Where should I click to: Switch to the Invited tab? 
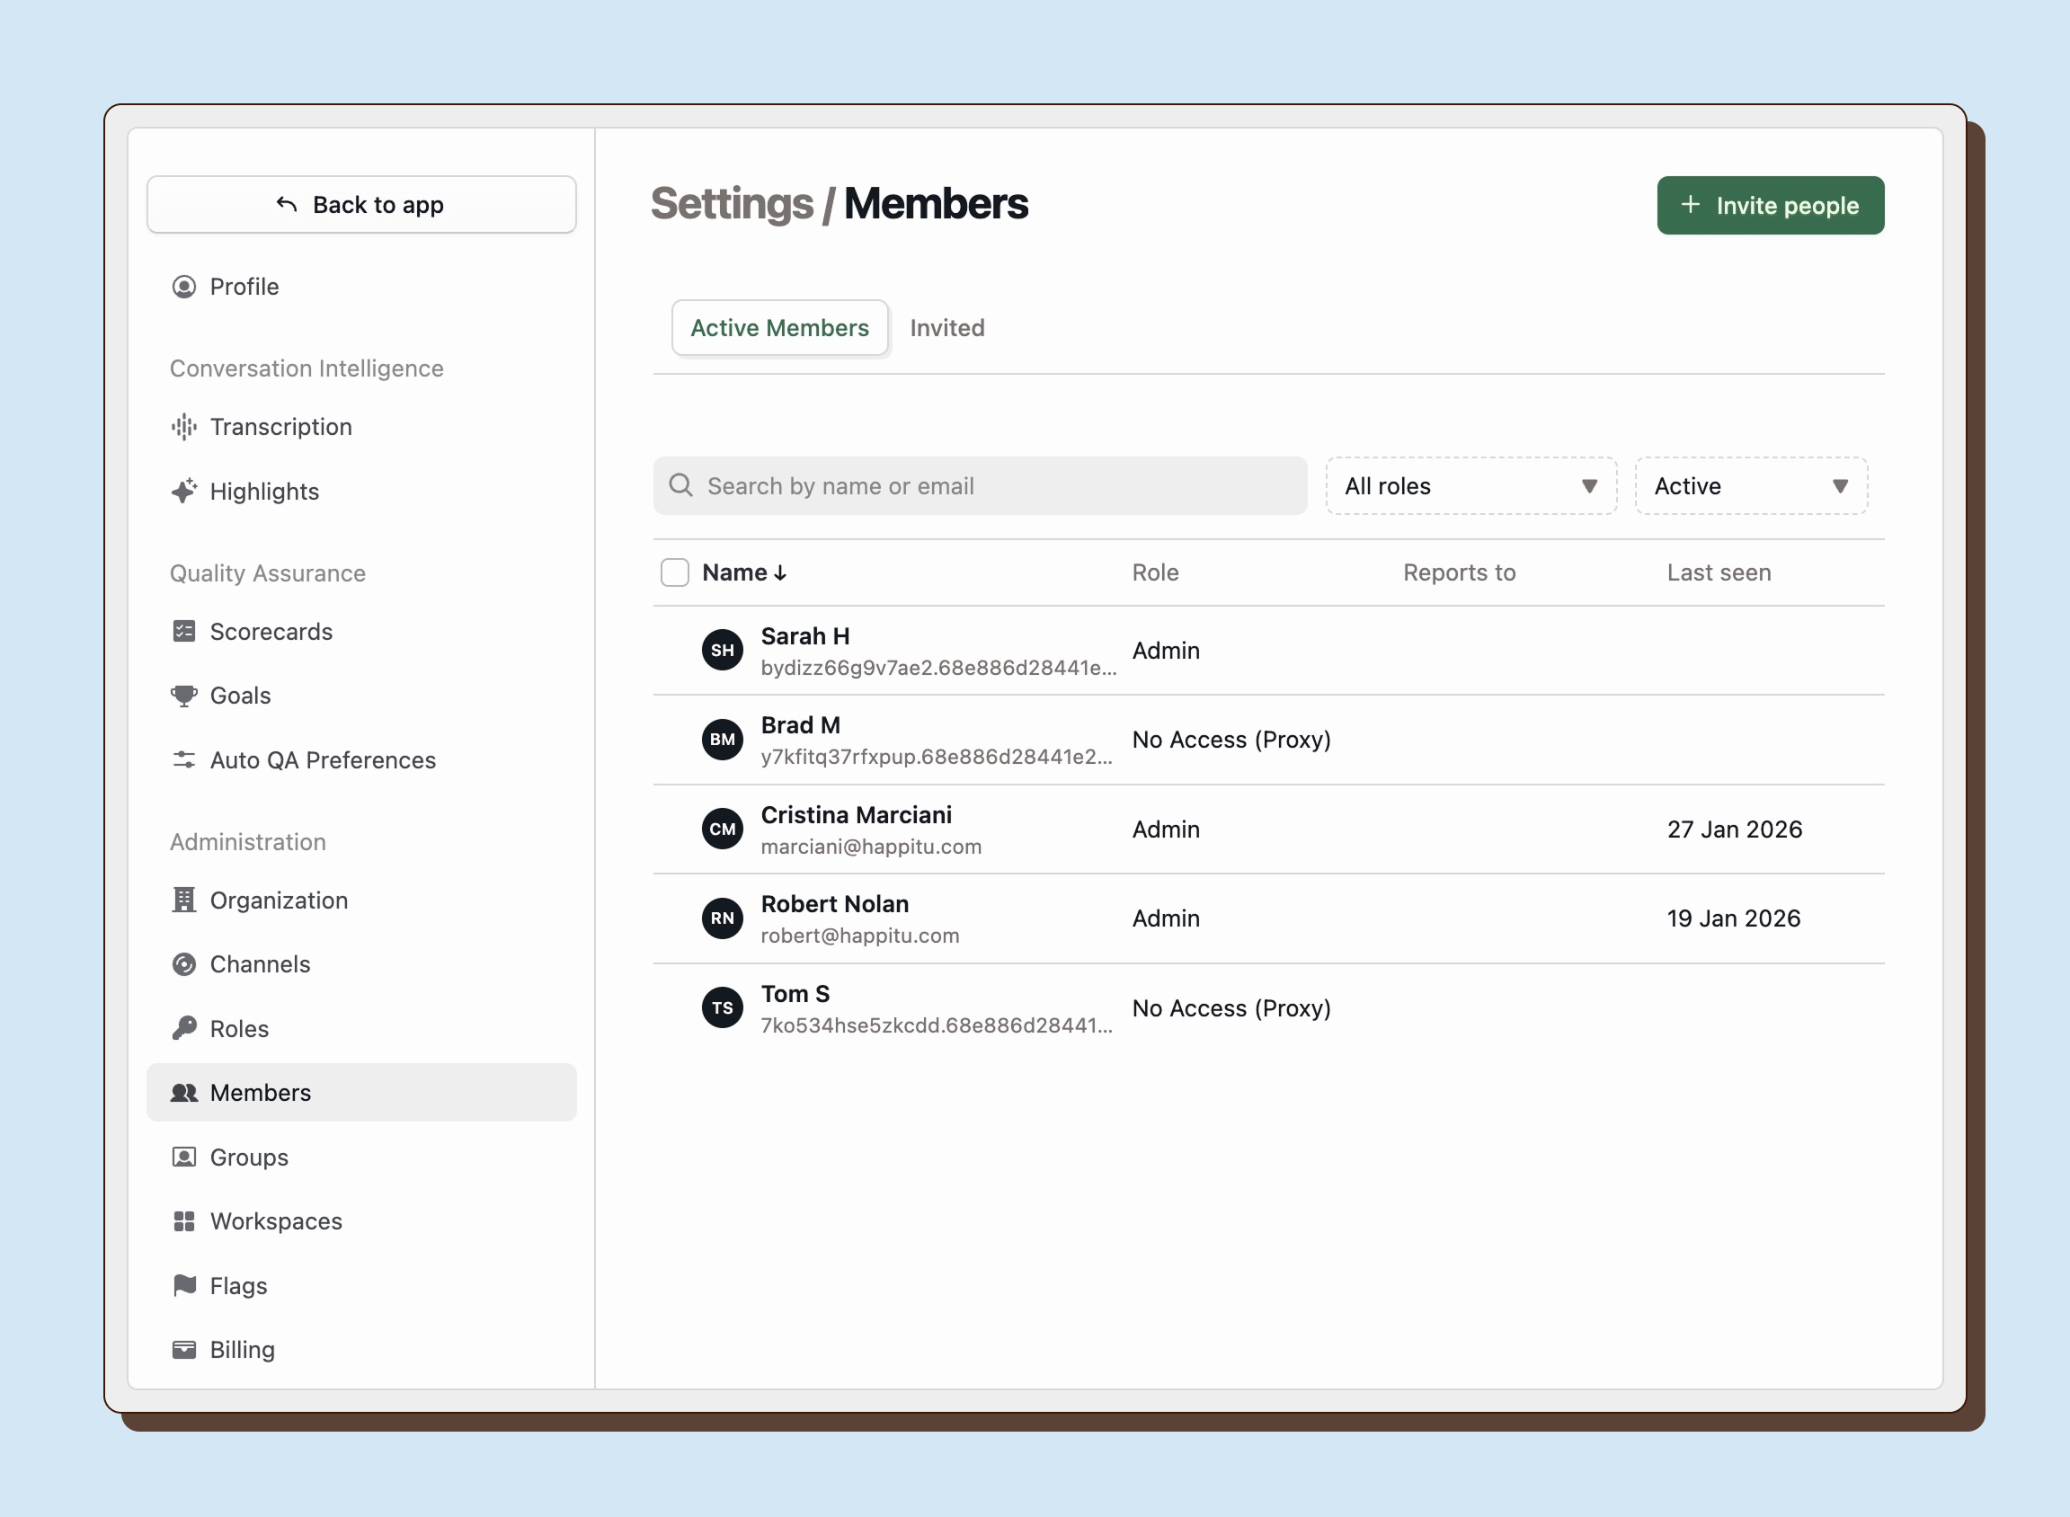pos(946,328)
